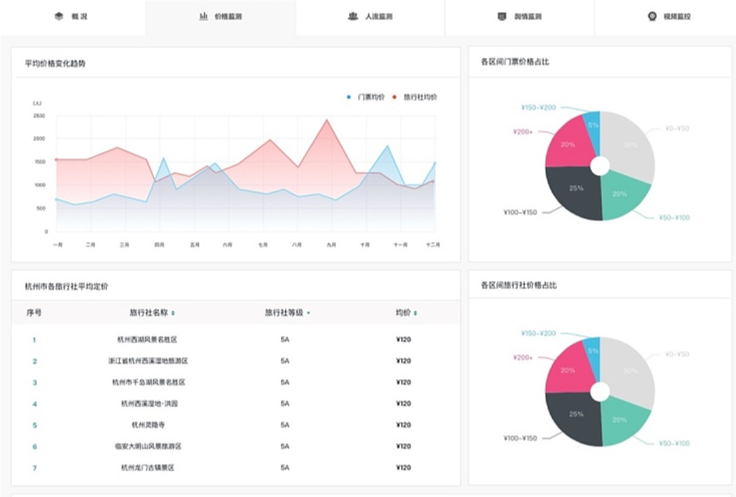The width and height of the screenshot is (736, 497).
Task: Toggle the 旅行社均价 series in chart legend
Action: (415, 97)
